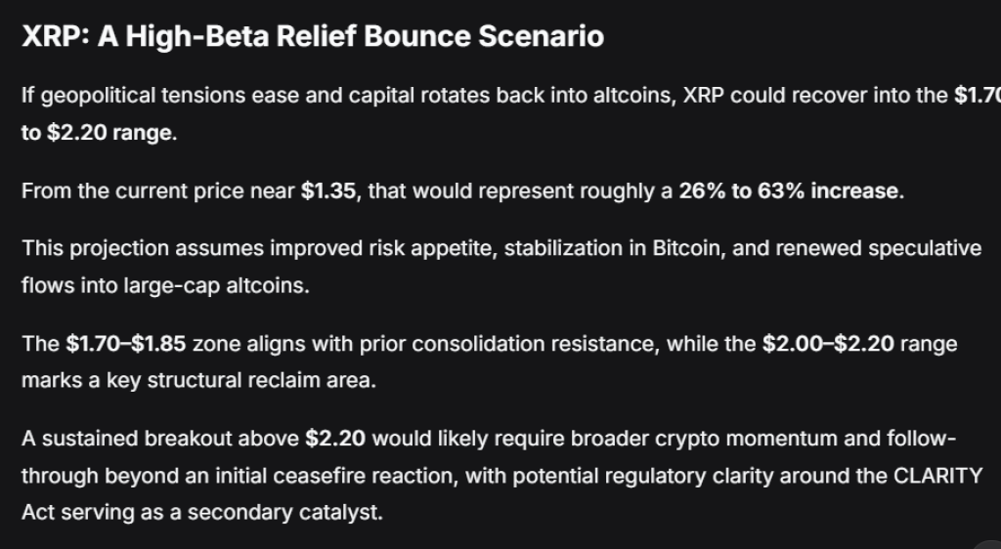Click the word "Bitcoin" in the third paragraph
The width and height of the screenshot is (1001, 549).
pyautogui.click(x=687, y=248)
